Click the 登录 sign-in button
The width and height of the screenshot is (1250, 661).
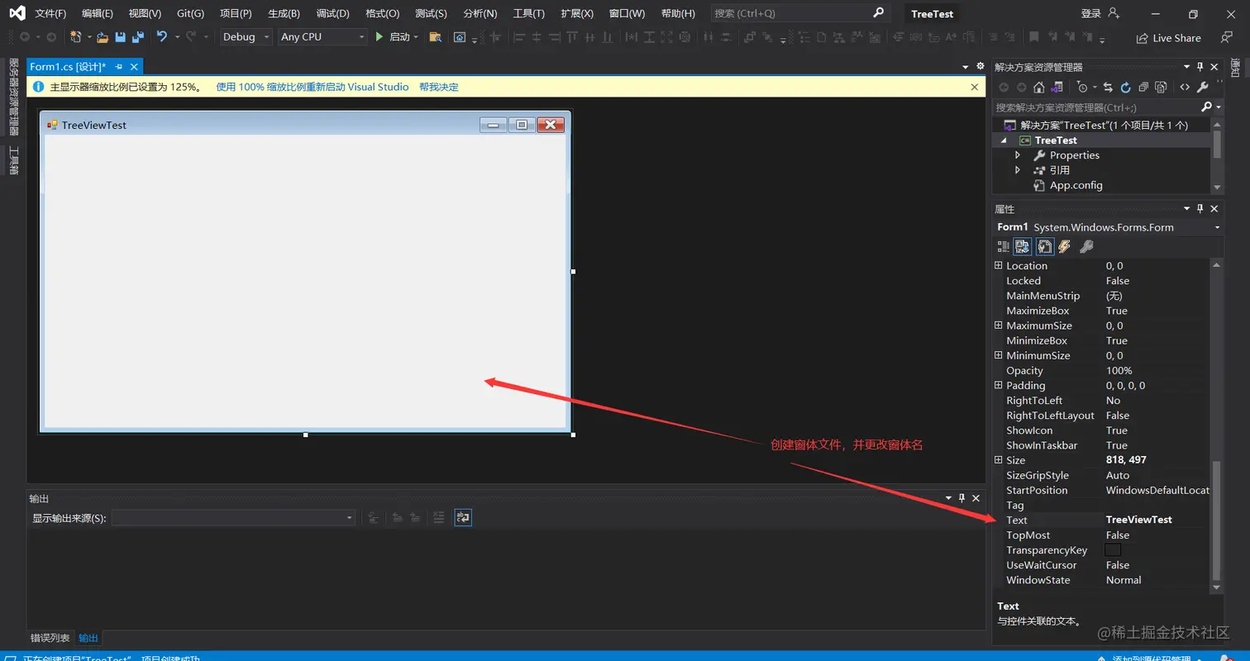[x=1100, y=13]
